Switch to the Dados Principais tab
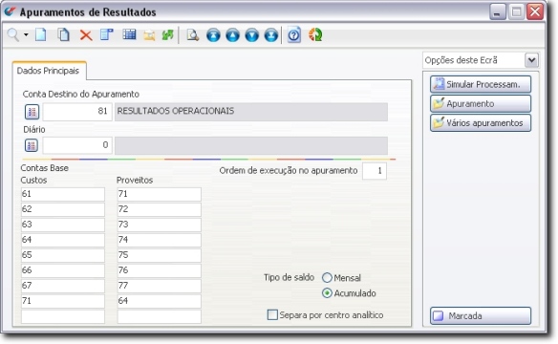 (48, 71)
